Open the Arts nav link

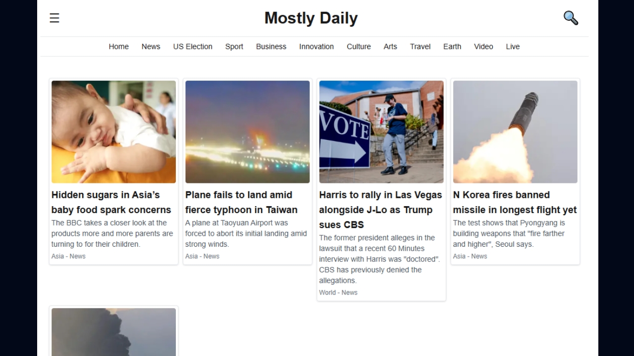[x=390, y=46]
